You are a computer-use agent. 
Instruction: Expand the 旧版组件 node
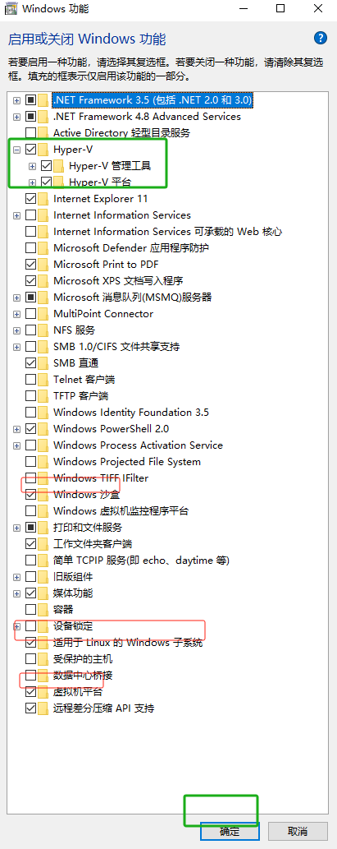click(x=17, y=577)
